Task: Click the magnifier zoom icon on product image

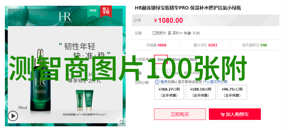Action: click(x=122, y=122)
